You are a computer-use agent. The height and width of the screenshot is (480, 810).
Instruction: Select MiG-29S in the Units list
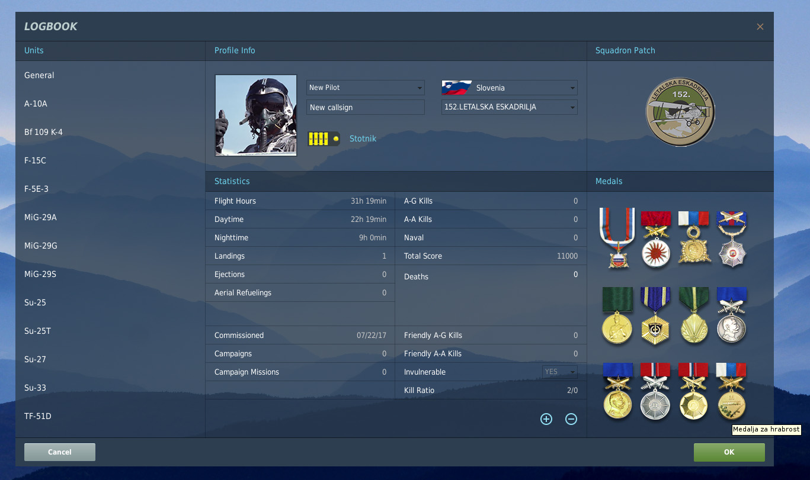point(40,274)
